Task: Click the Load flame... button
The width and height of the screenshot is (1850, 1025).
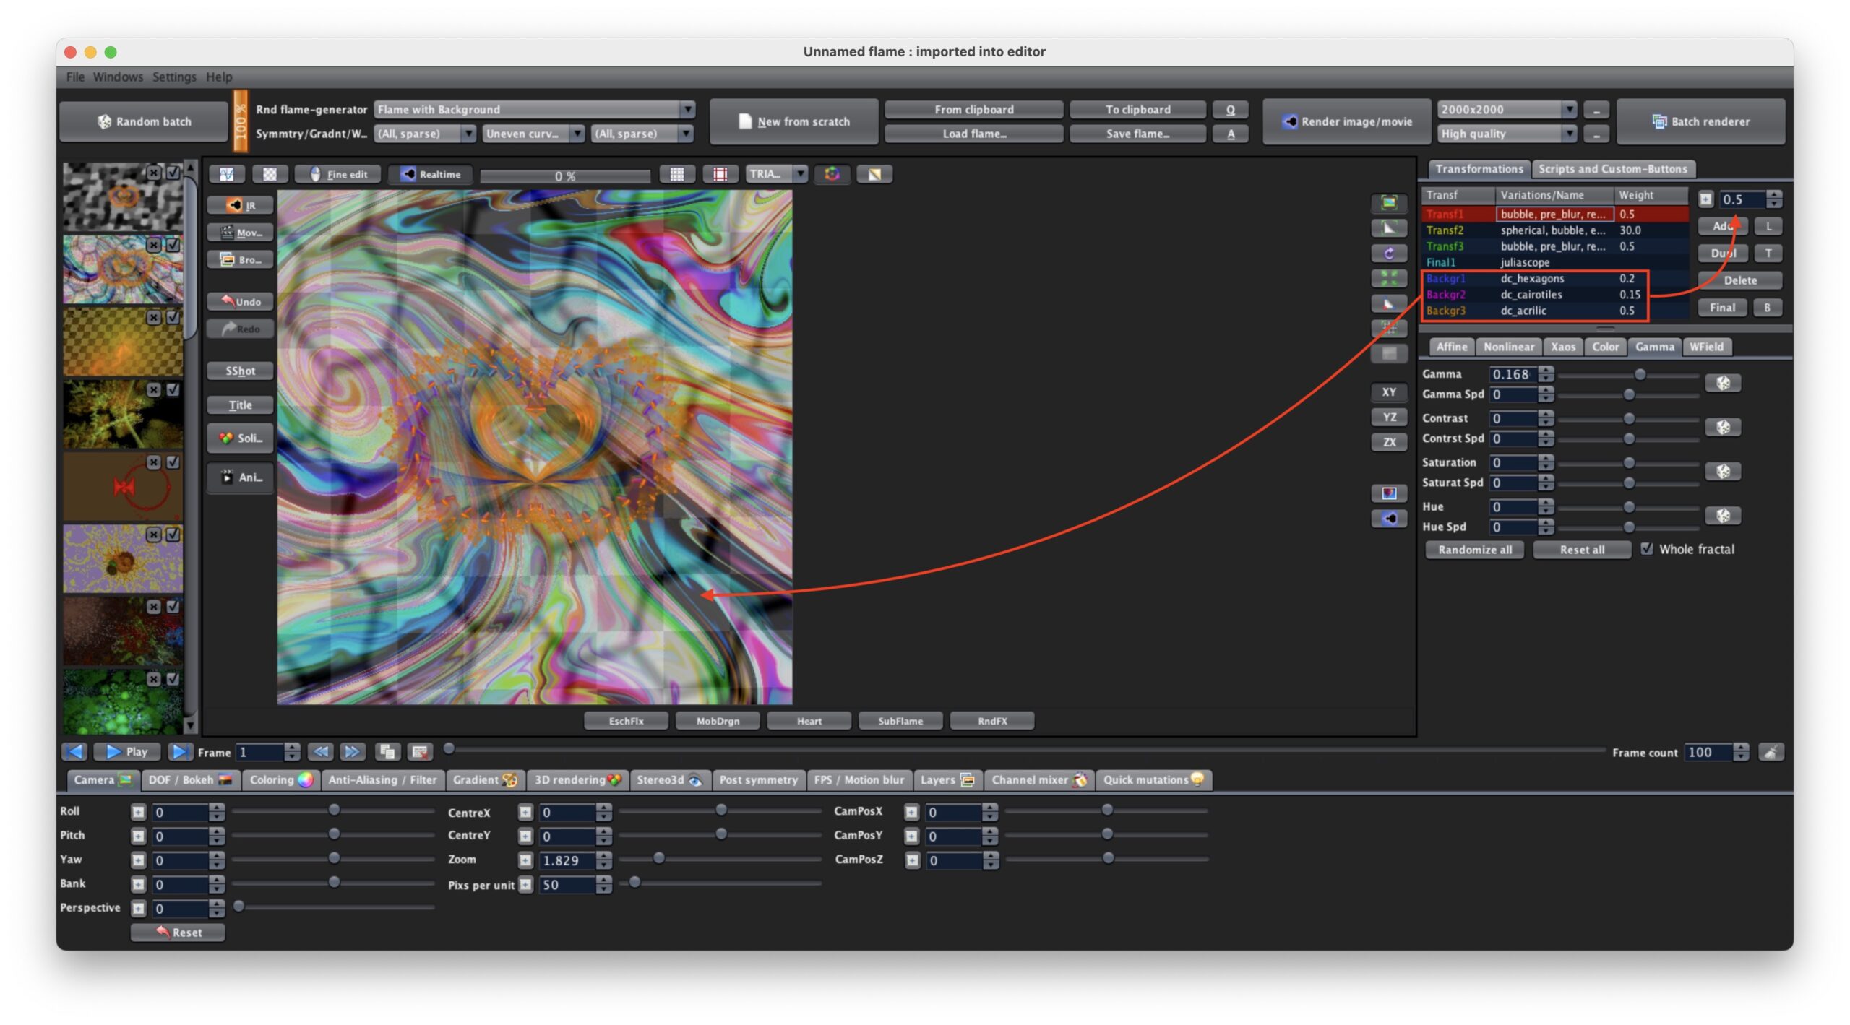Action: [973, 134]
